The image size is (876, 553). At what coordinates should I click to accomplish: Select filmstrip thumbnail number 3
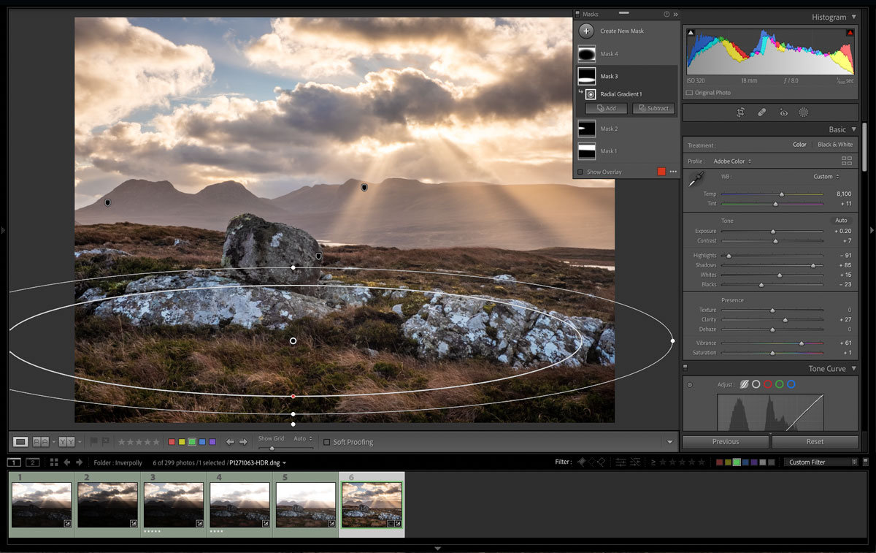point(174,505)
